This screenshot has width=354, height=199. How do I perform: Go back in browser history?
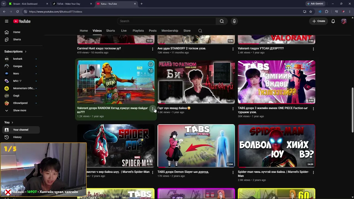pyautogui.click(x=4, y=12)
